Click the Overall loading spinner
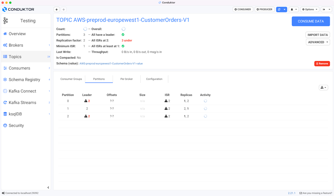This screenshot has height=196, width=334. [x=124, y=29]
